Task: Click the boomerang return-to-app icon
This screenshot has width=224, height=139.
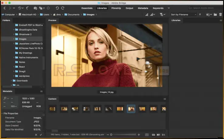Action: point(27,8)
